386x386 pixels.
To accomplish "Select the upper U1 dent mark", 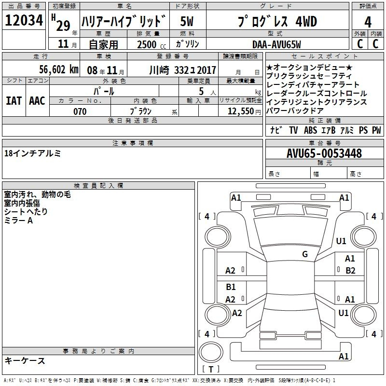I will [342, 241].
